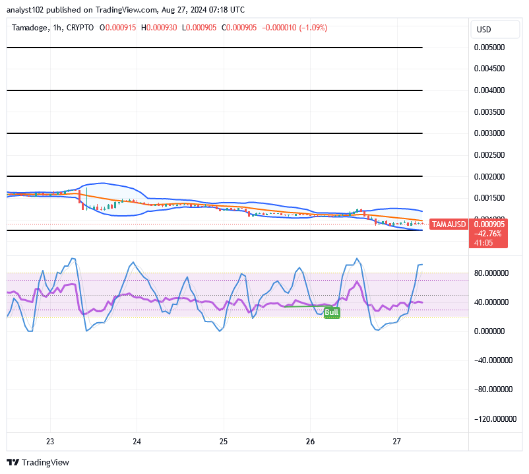Open the USD currency selector

[x=483, y=30]
